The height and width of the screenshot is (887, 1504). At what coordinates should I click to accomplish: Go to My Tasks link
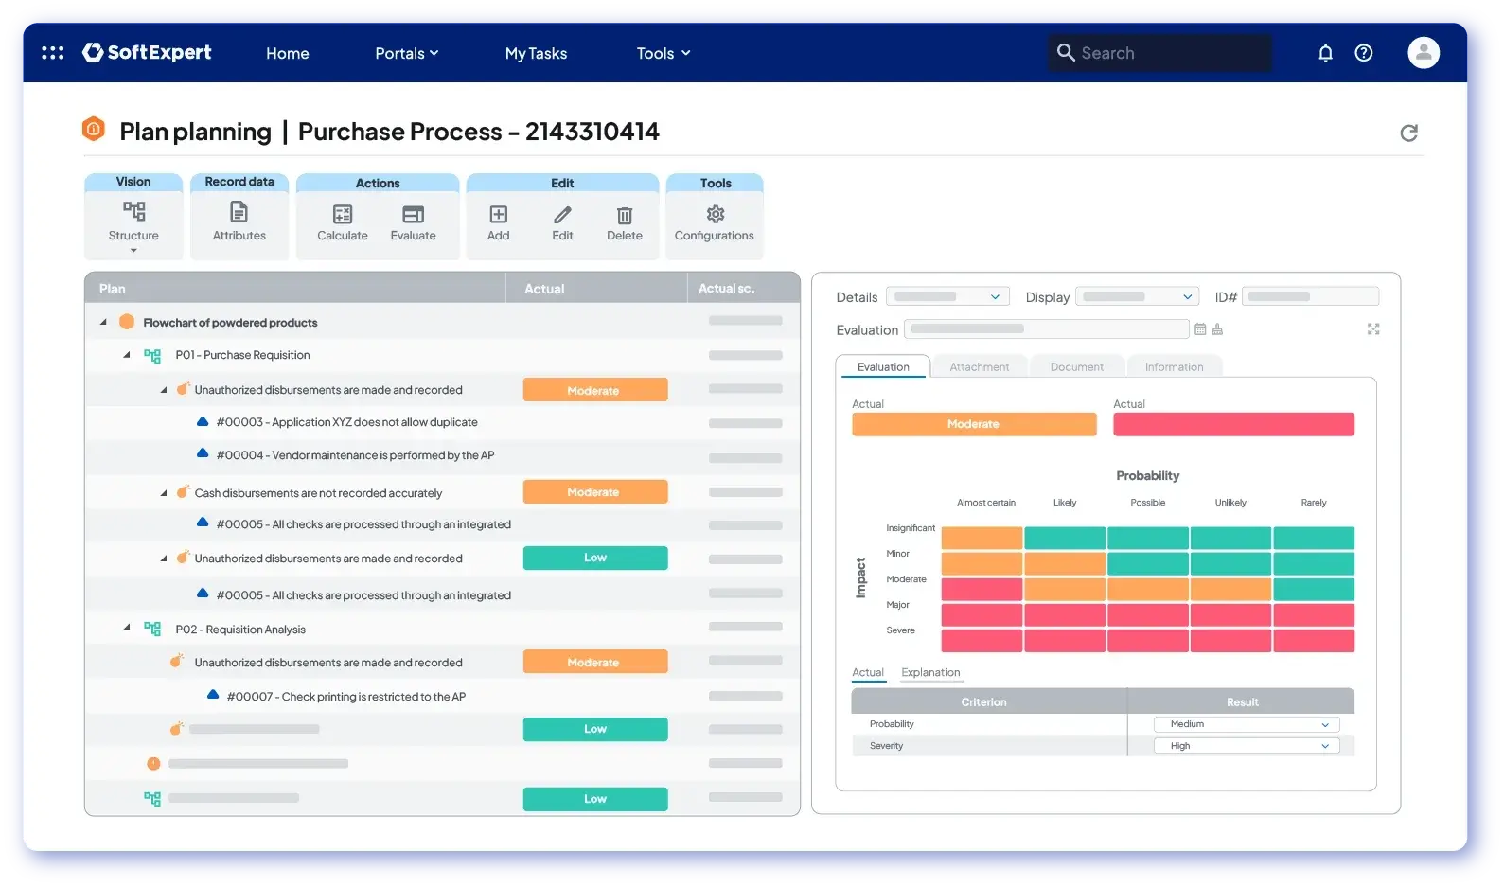coord(536,54)
